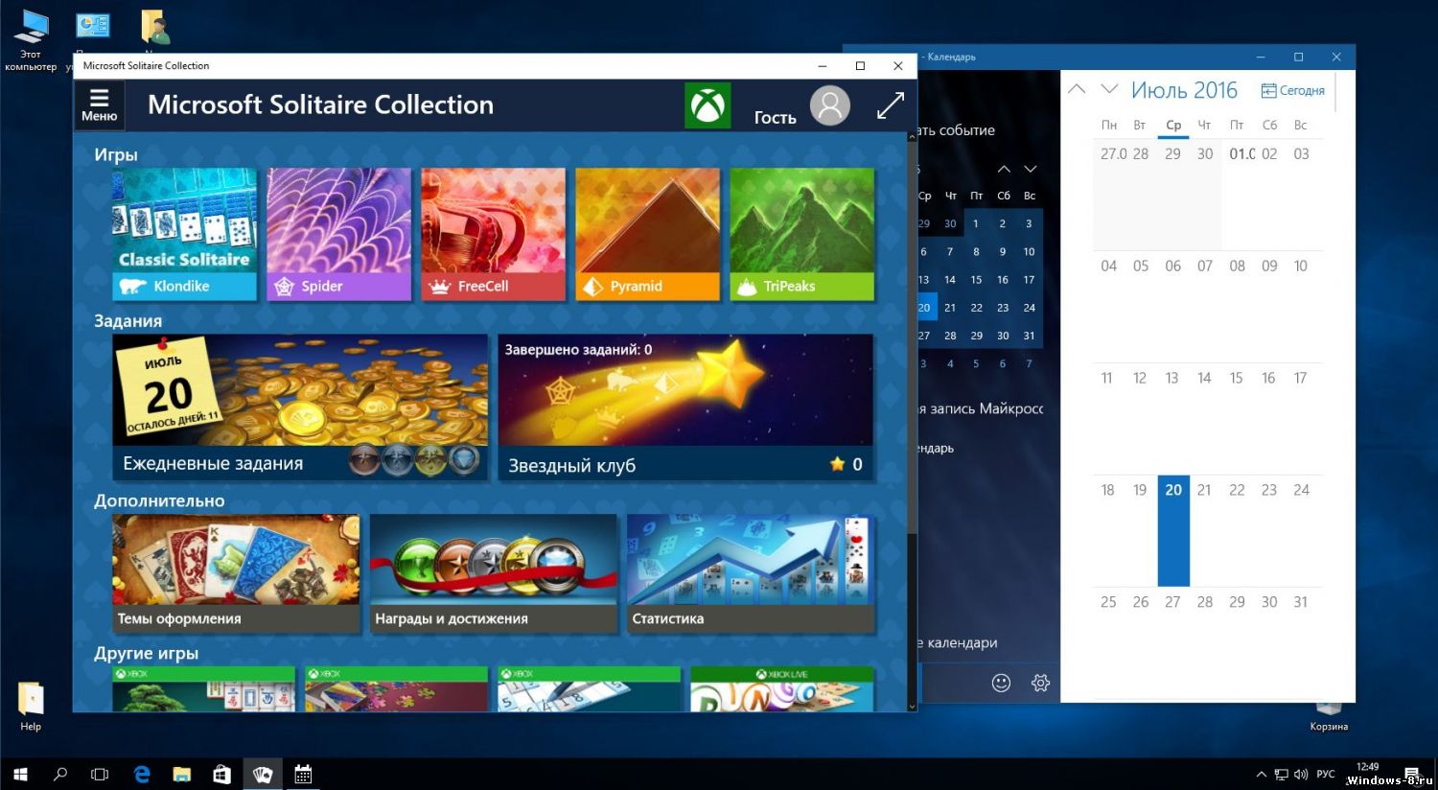Select day 31 in the Calendar grid
Screen dimensions: 1438x790
1301,642
